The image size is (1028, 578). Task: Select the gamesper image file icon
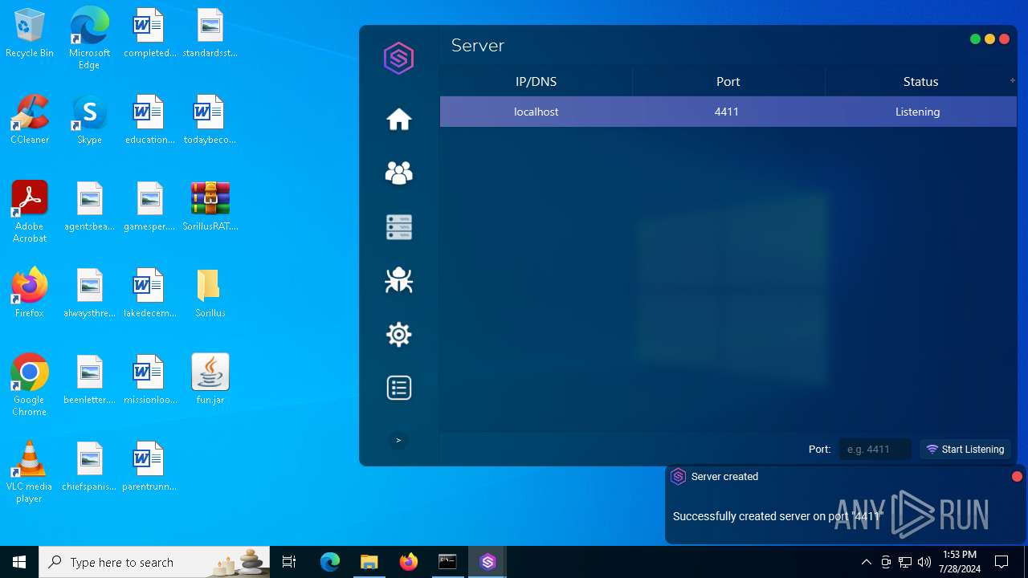point(149,206)
